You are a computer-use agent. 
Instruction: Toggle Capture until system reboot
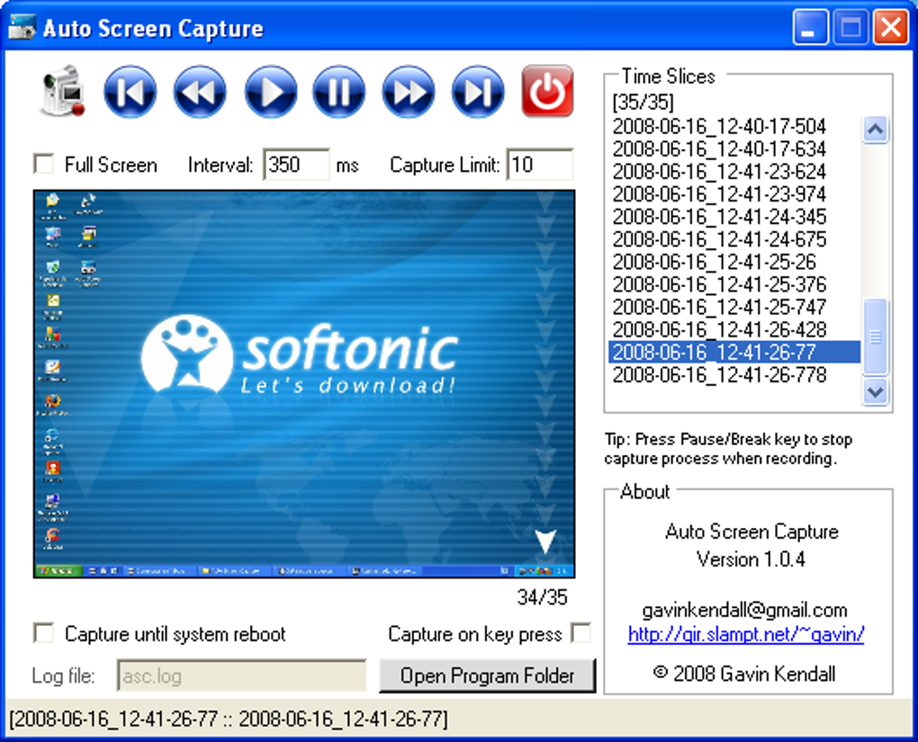(x=43, y=633)
